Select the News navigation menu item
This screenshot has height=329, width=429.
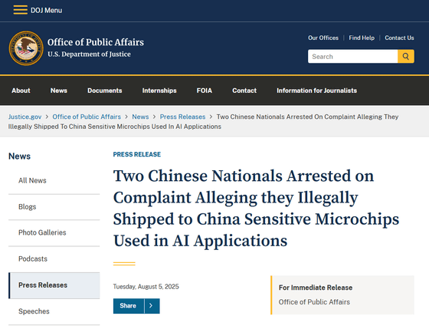[x=58, y=90]
